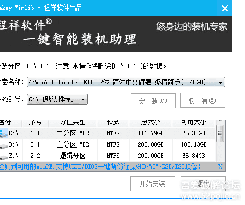Image resolution: width=245 pixels, height=205 pixels.
Task: Click NTFS in the E:\ row
Action: tap(113, 156)
